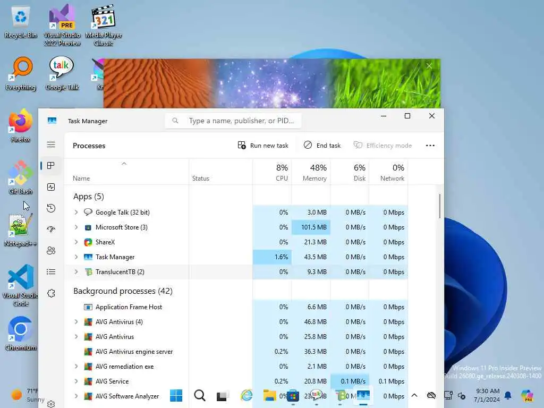Select the Notepad++ desktop icon

pos(21,230)
